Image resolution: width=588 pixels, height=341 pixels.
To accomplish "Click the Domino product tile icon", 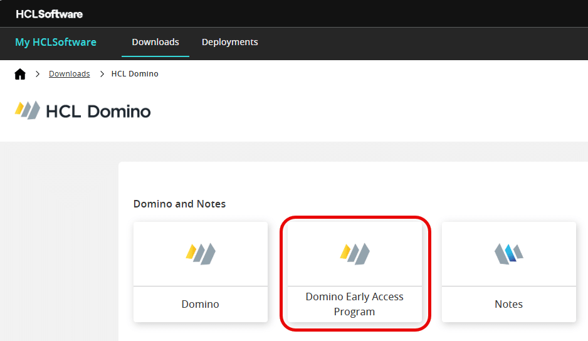I will point(201,253).
